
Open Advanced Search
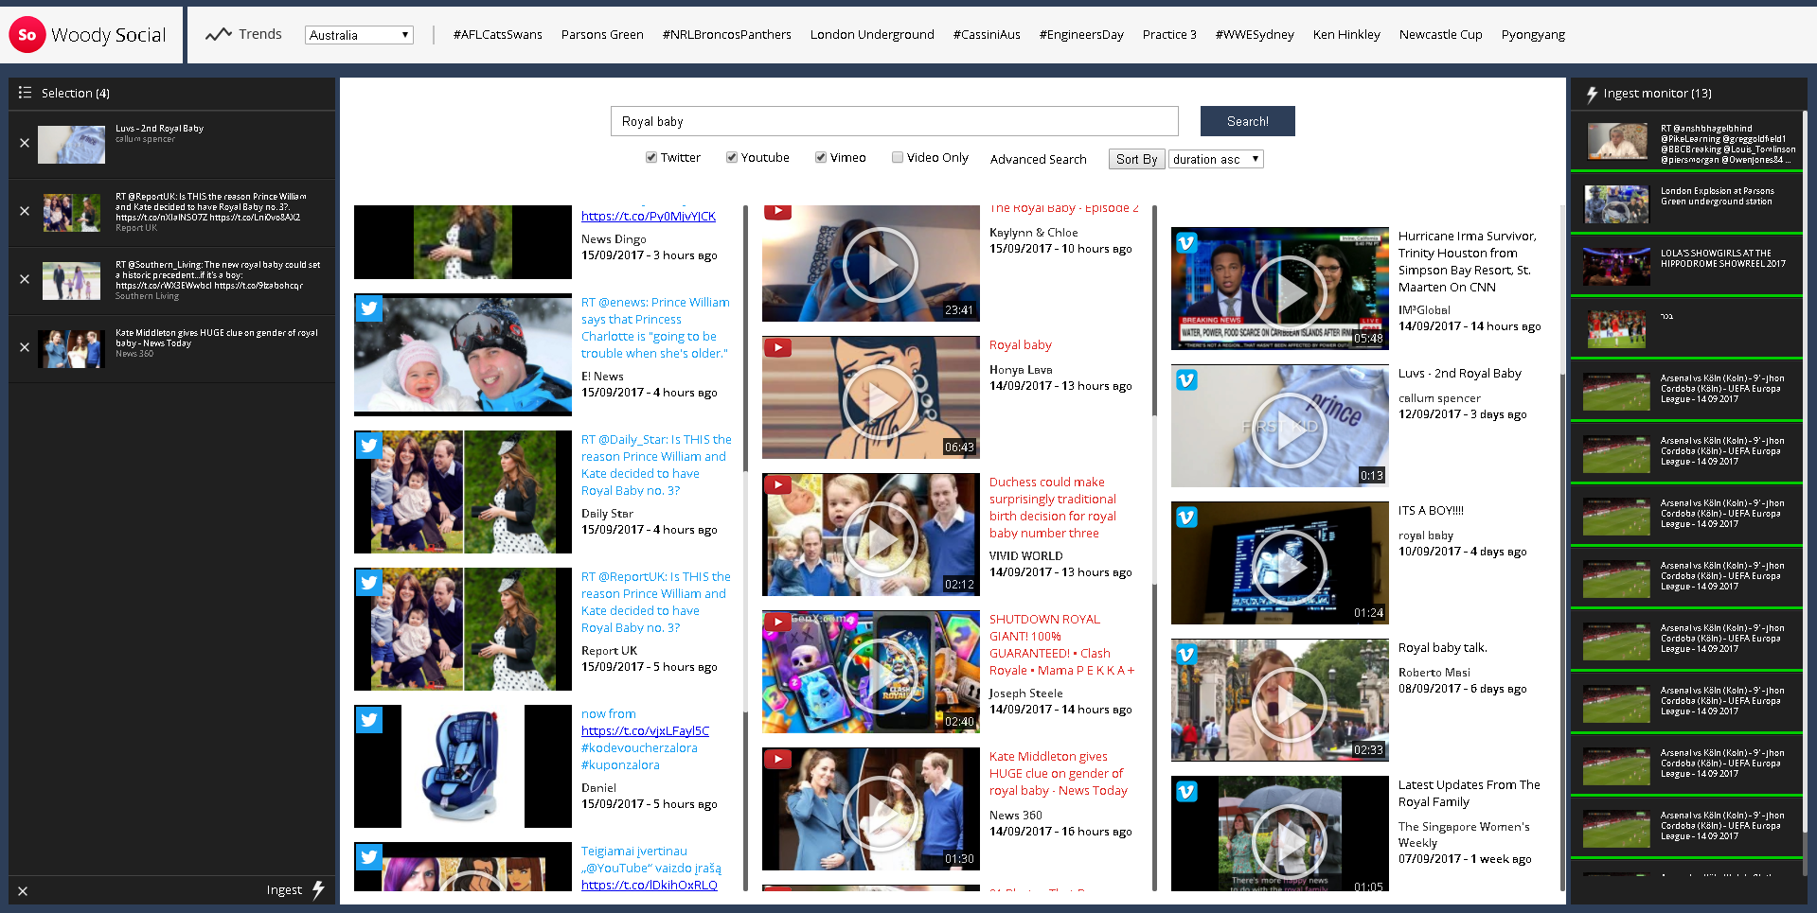1038,159
